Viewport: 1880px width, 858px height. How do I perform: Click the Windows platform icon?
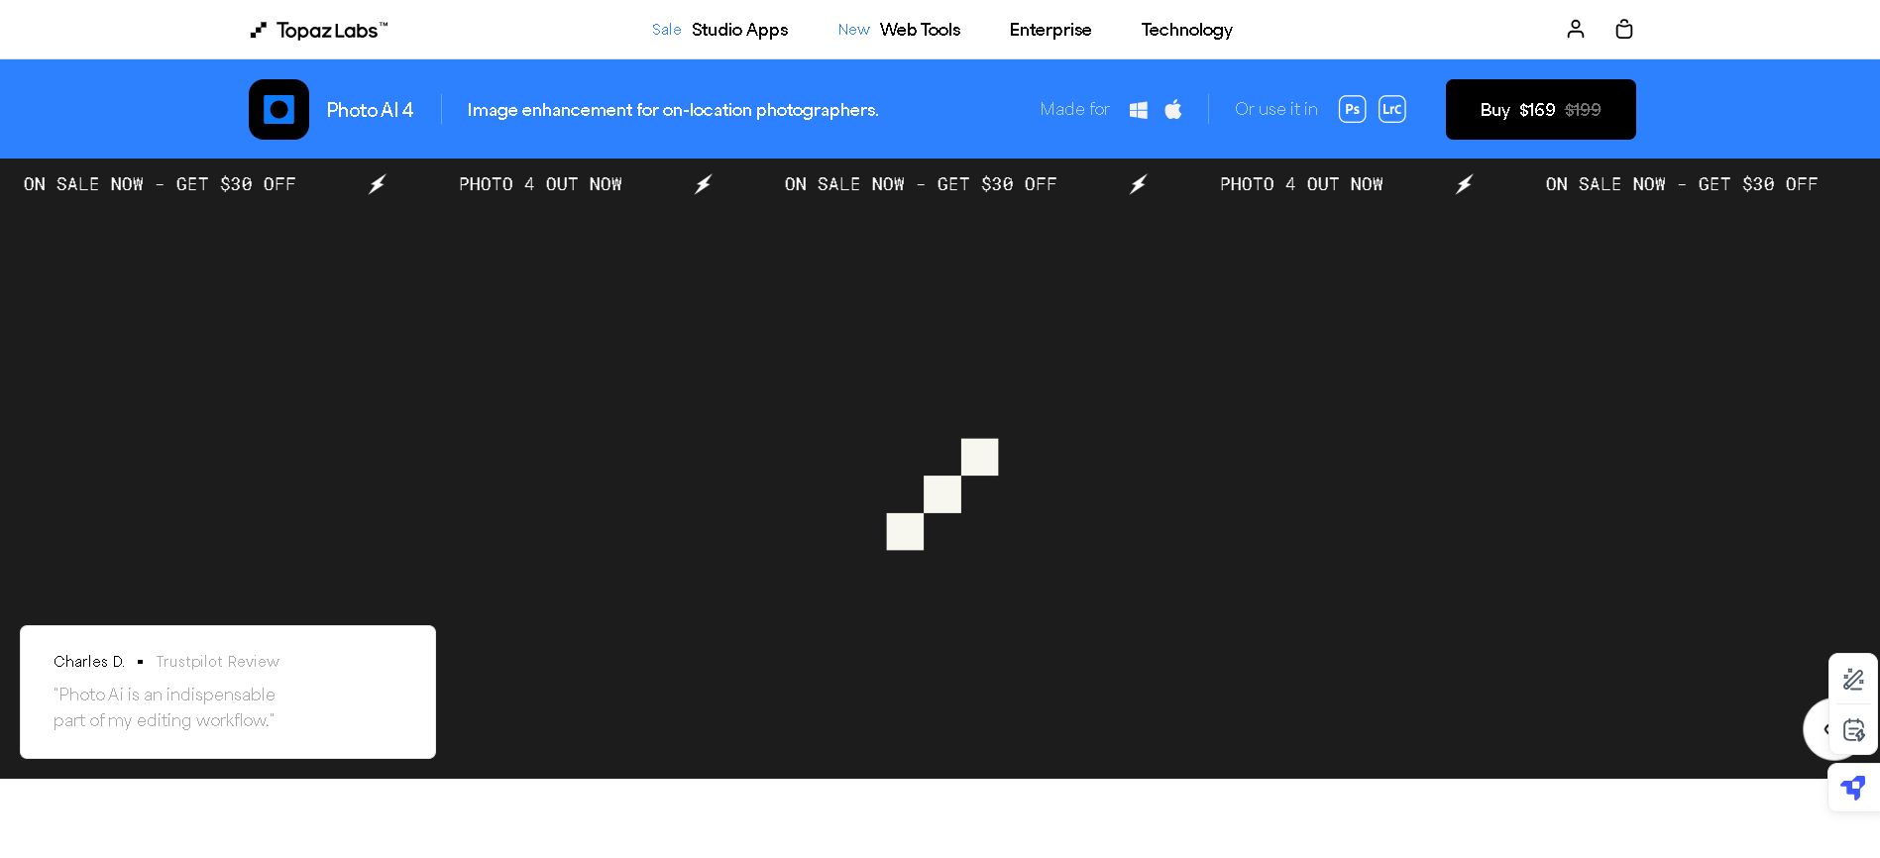coord(1138,110)
